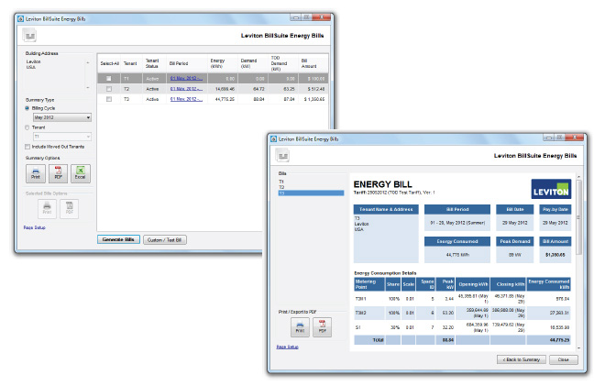The image size is (605, 386).
Task: Click the Metering Point column header
Action: tap(369, 284)
